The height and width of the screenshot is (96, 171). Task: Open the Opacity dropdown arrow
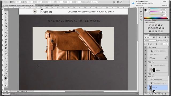tap(168, 41)
